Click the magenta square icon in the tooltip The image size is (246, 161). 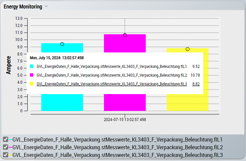pyautogui.click(x=32, y=75)
